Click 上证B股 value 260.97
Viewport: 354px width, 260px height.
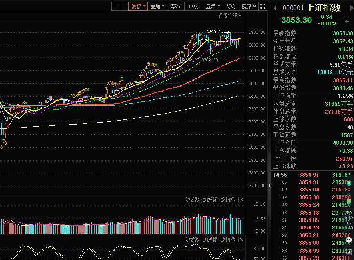(x=344, y=159)
